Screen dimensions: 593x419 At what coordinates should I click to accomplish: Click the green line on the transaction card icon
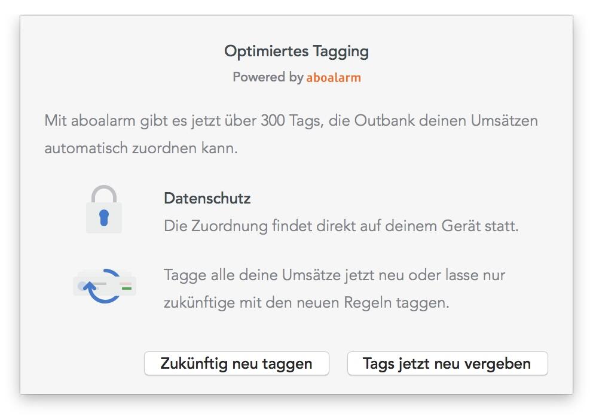pos(126,289)
